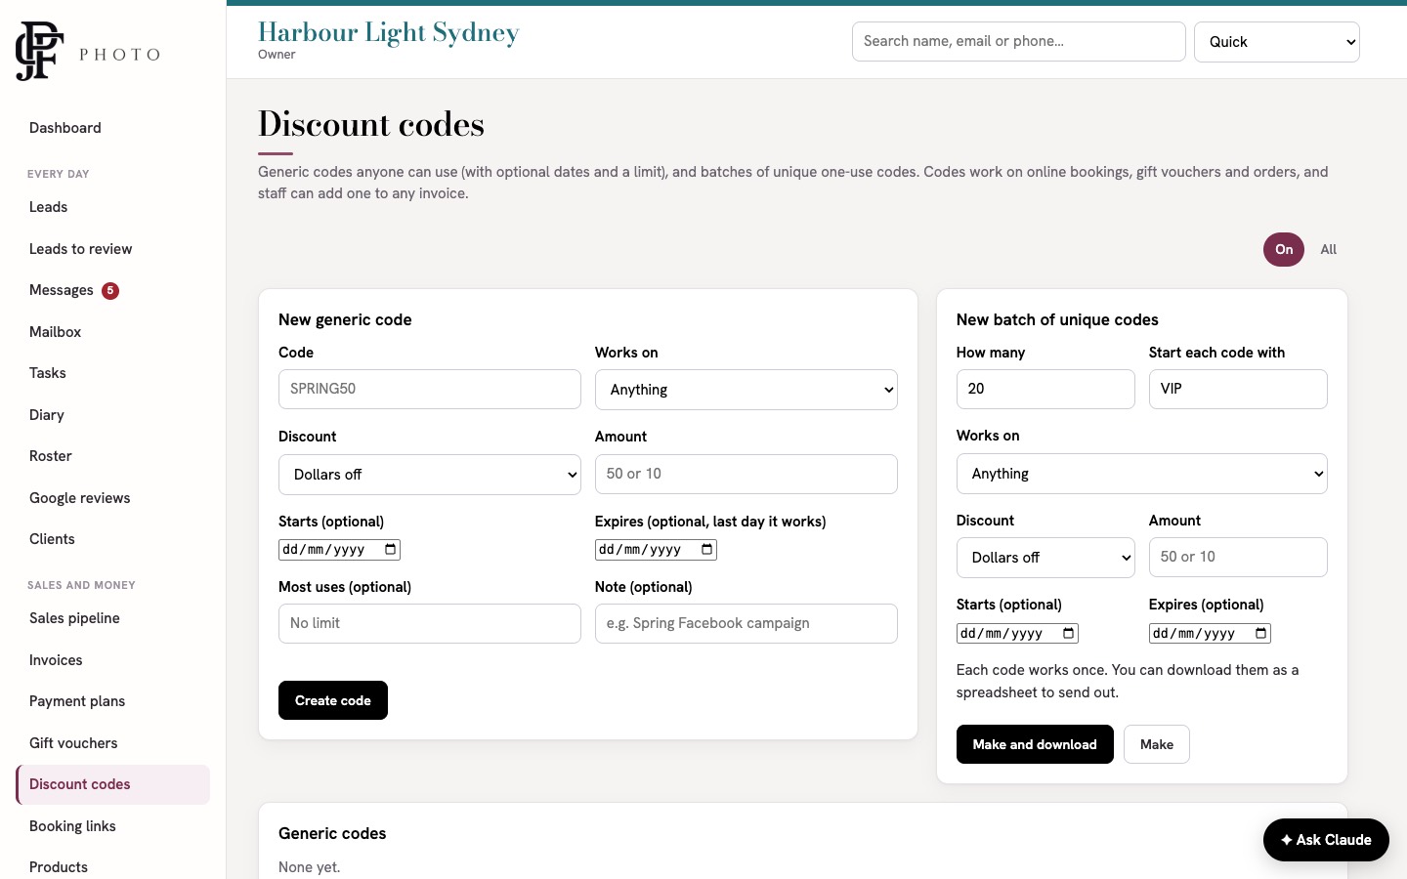Open Ask Claude assistant

coord(1326,840)
